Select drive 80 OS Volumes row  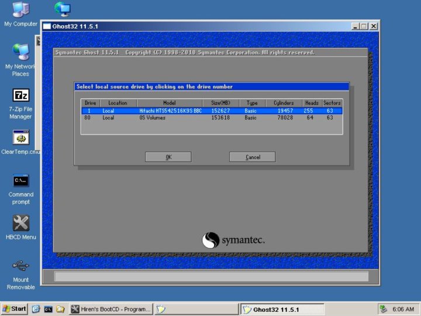pos(212,118)
